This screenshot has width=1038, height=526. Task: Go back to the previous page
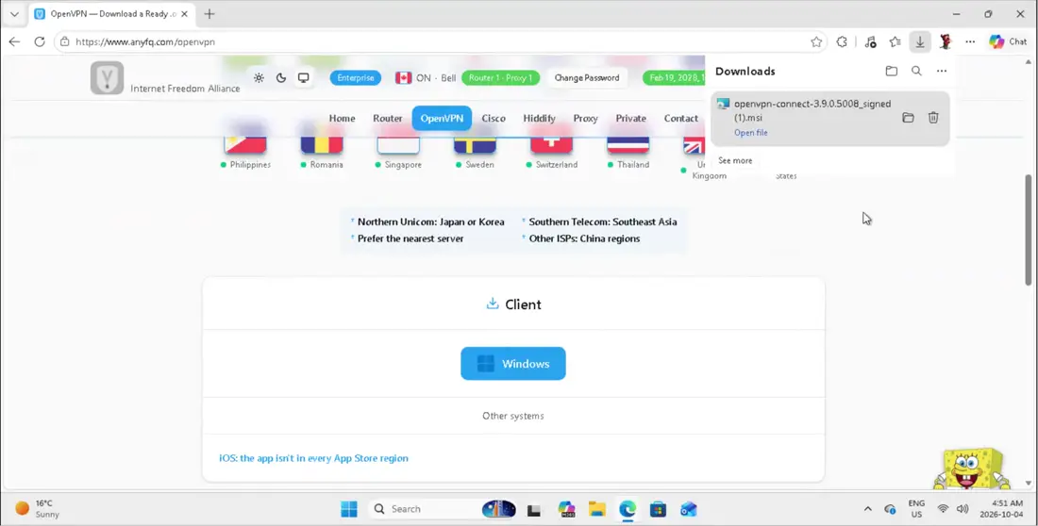pos(14,41)
